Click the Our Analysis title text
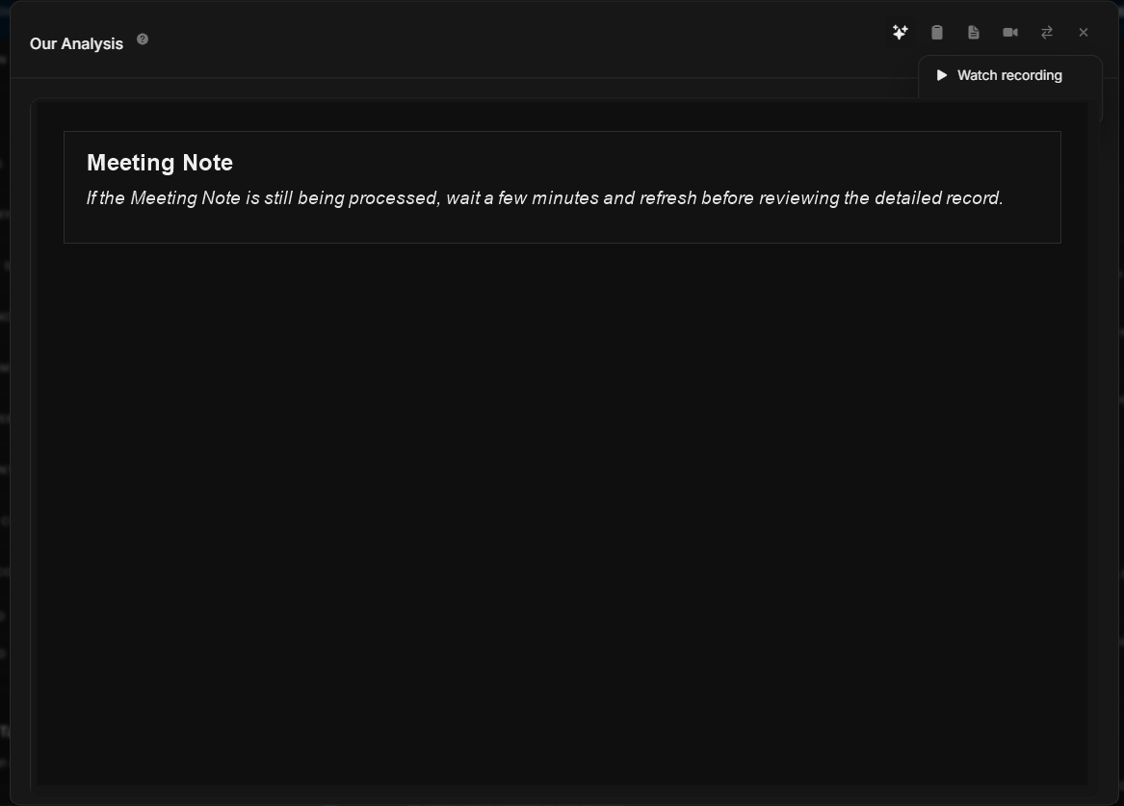This screenshot has width=1124, height=806. [x=77, y=43]
